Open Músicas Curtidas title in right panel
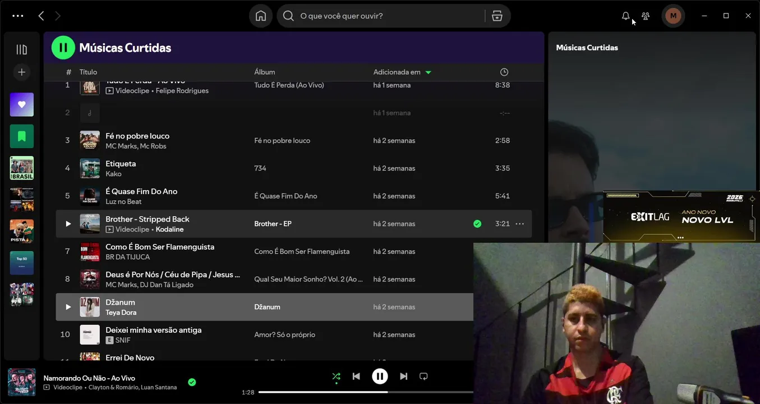 [x=587, y=48]
